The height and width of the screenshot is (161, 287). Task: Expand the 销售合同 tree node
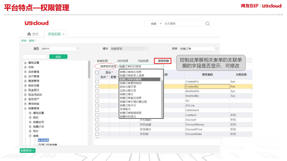[x=30, y=122]
